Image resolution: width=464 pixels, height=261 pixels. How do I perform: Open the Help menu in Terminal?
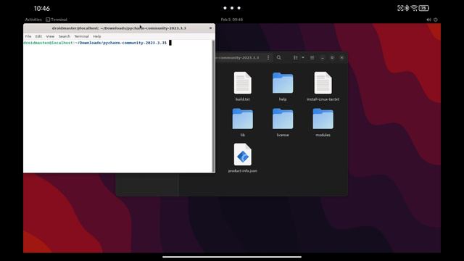[97, 36]
